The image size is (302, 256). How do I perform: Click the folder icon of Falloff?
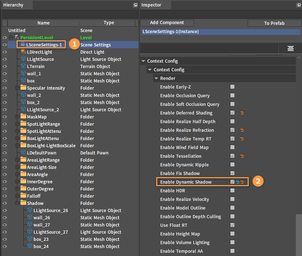point(23,195)
